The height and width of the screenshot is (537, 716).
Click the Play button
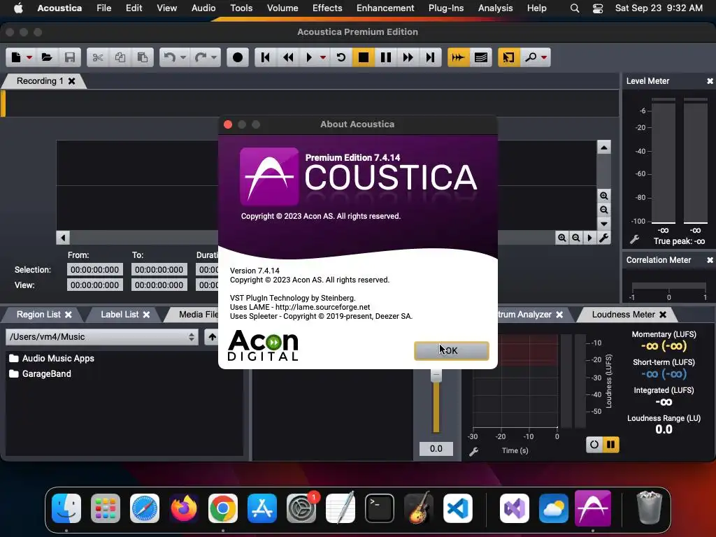[x=309, y=57]
